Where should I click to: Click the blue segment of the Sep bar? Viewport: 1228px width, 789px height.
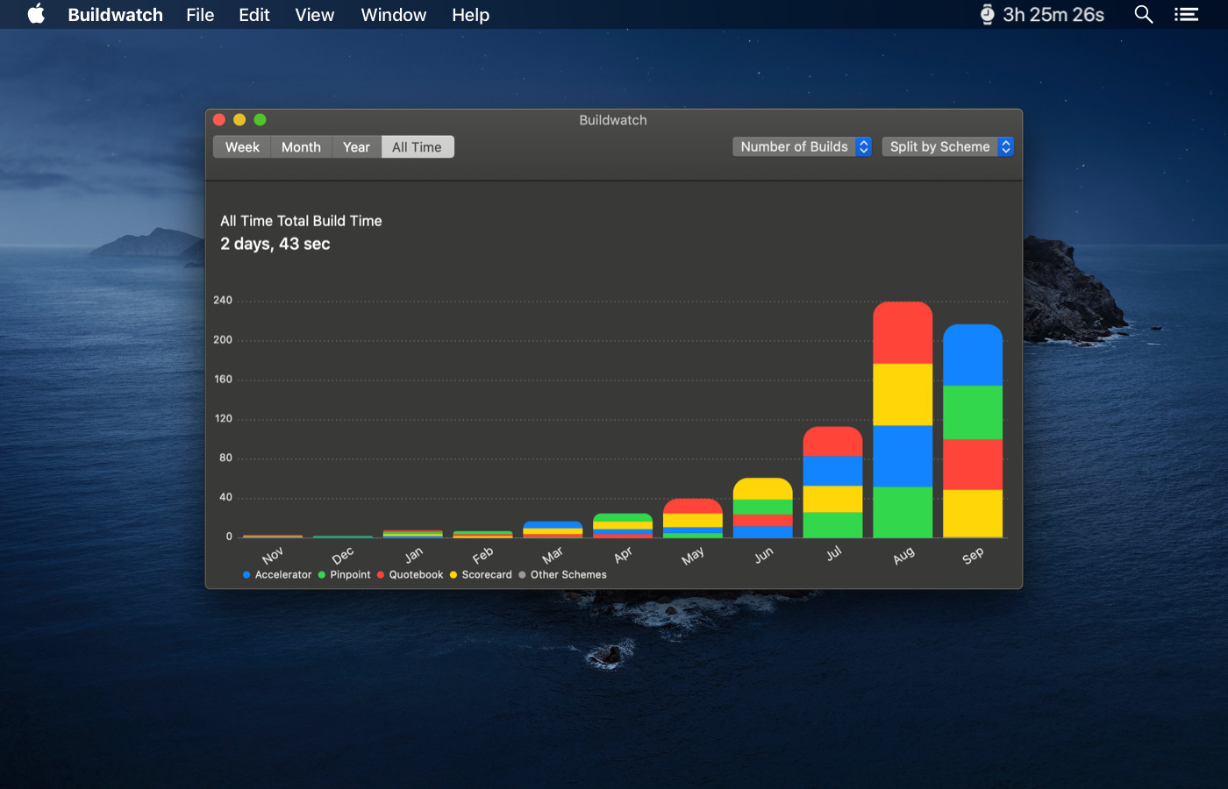coord(973,355)
